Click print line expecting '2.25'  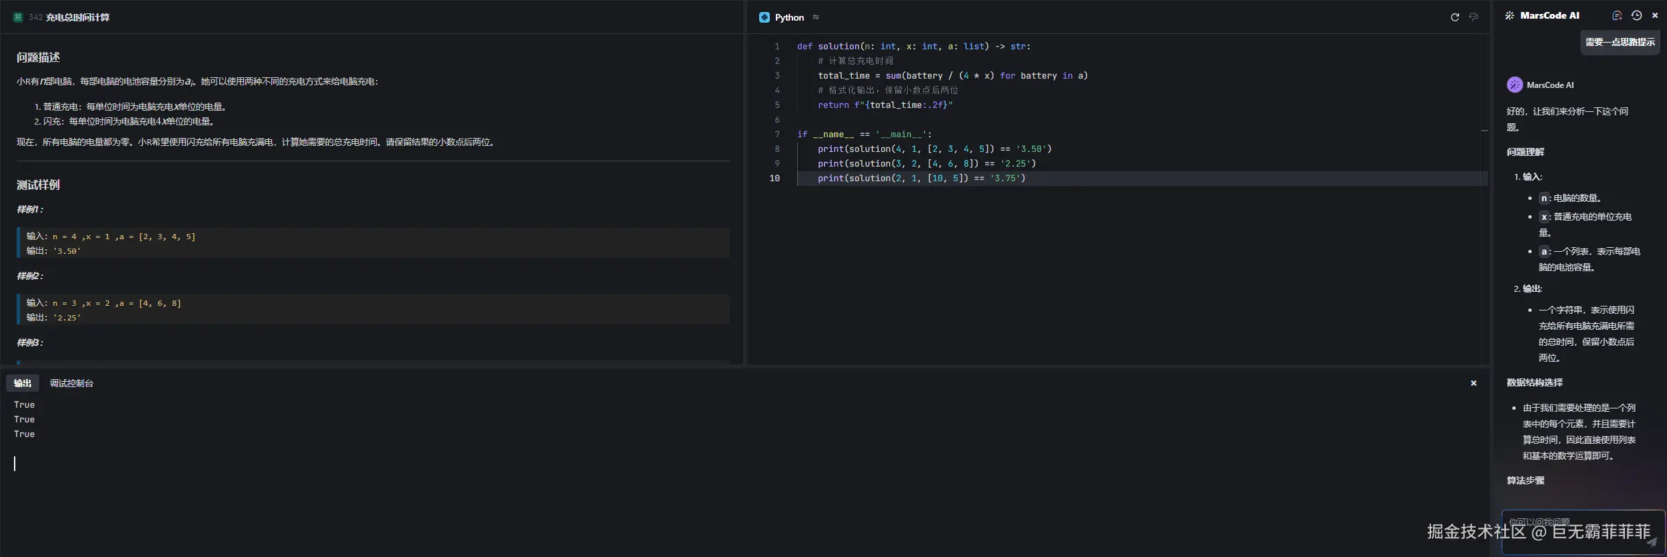point(926,164)
